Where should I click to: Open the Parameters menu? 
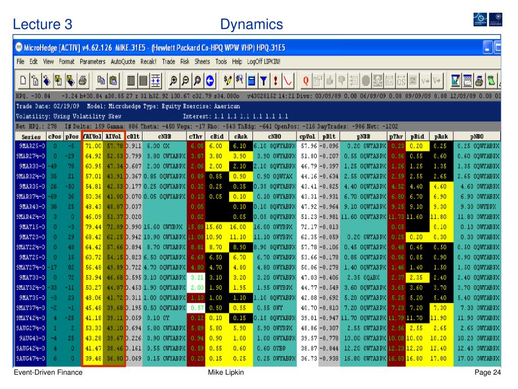point(93,61)
